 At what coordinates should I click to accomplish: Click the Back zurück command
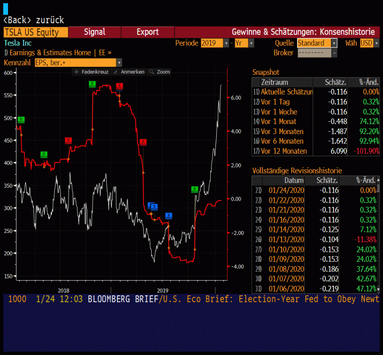[33, 20]
